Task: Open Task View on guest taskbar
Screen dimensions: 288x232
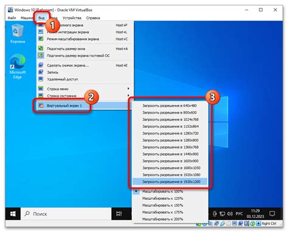Action: click(119, 214)
